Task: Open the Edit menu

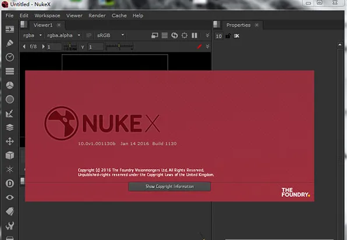Action: (24, 16)
